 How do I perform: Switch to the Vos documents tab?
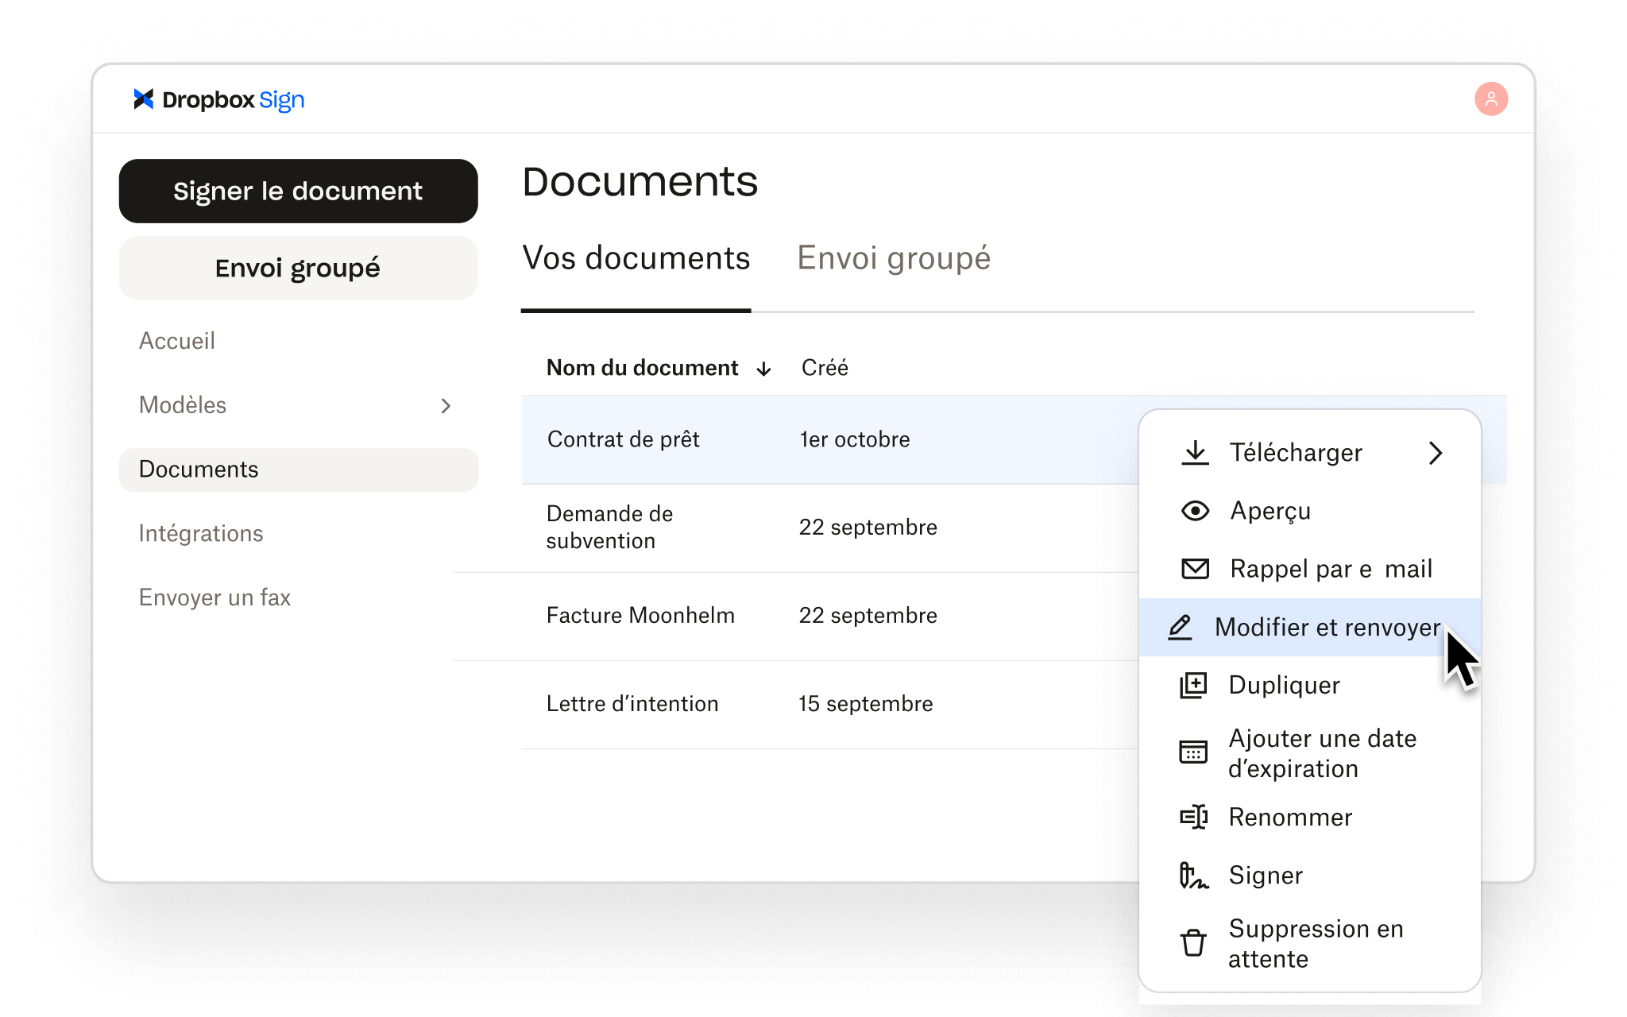[636, 259]
